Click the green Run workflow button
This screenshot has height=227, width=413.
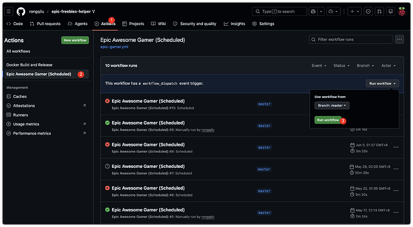[328, 120]
